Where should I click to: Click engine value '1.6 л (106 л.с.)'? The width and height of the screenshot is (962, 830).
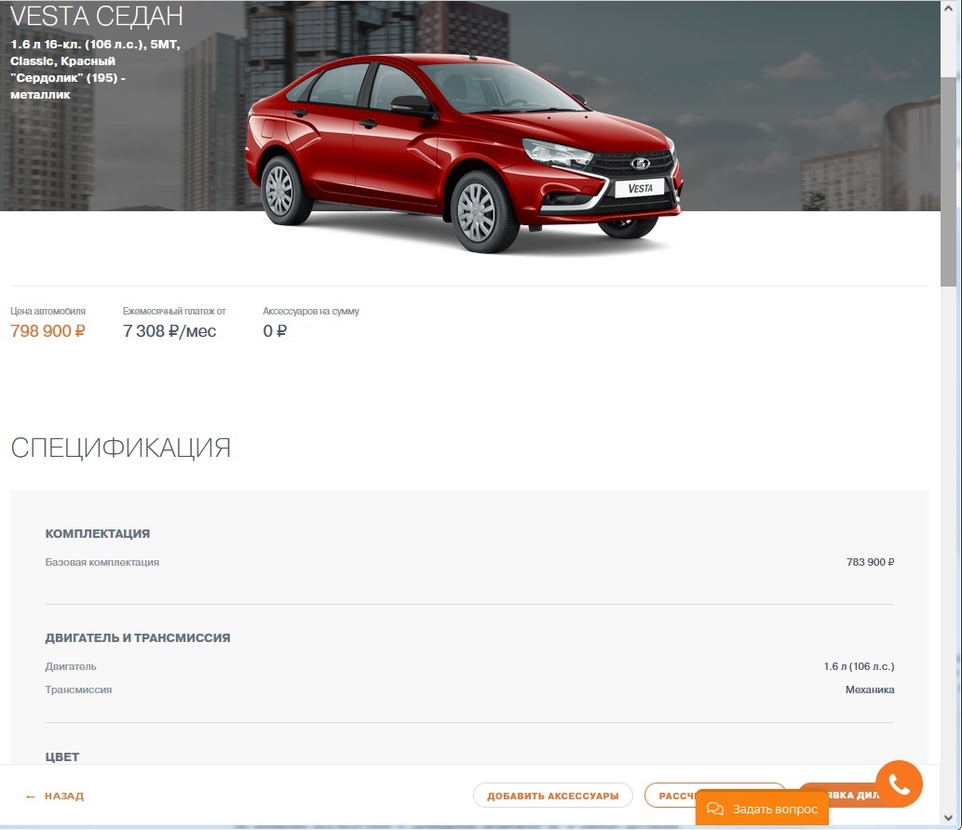coord(859,666)
